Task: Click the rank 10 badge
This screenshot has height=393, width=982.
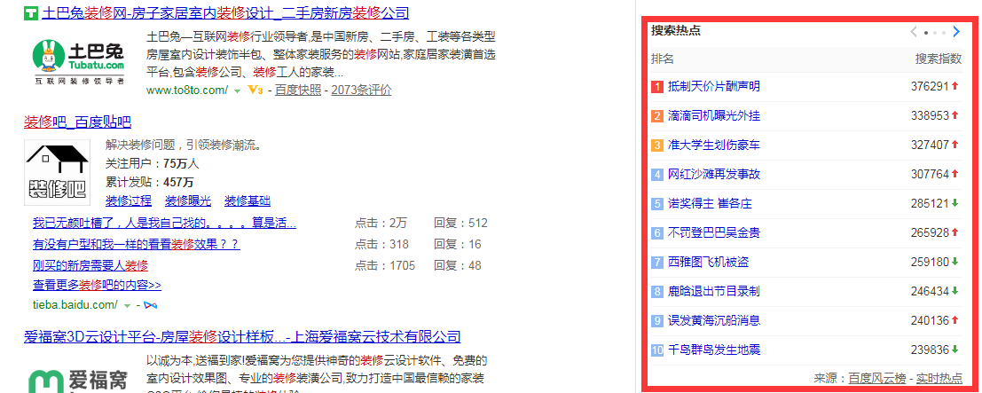Action: [x=657, y=350]
